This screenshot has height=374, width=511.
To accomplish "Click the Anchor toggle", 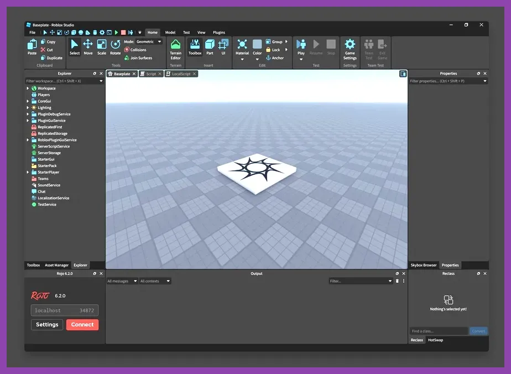I will [275, 58].
